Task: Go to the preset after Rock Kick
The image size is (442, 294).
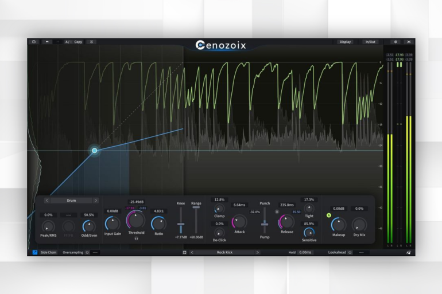Action: [257, 252]
